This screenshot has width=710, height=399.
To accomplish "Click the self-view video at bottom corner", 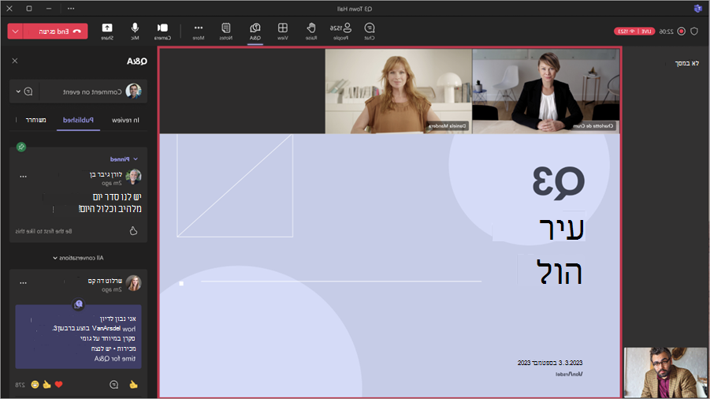I will [665, 372].
